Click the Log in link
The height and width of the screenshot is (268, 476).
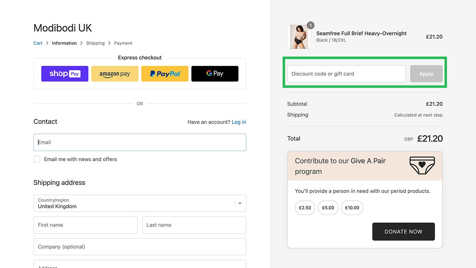[x=239, y=122]
